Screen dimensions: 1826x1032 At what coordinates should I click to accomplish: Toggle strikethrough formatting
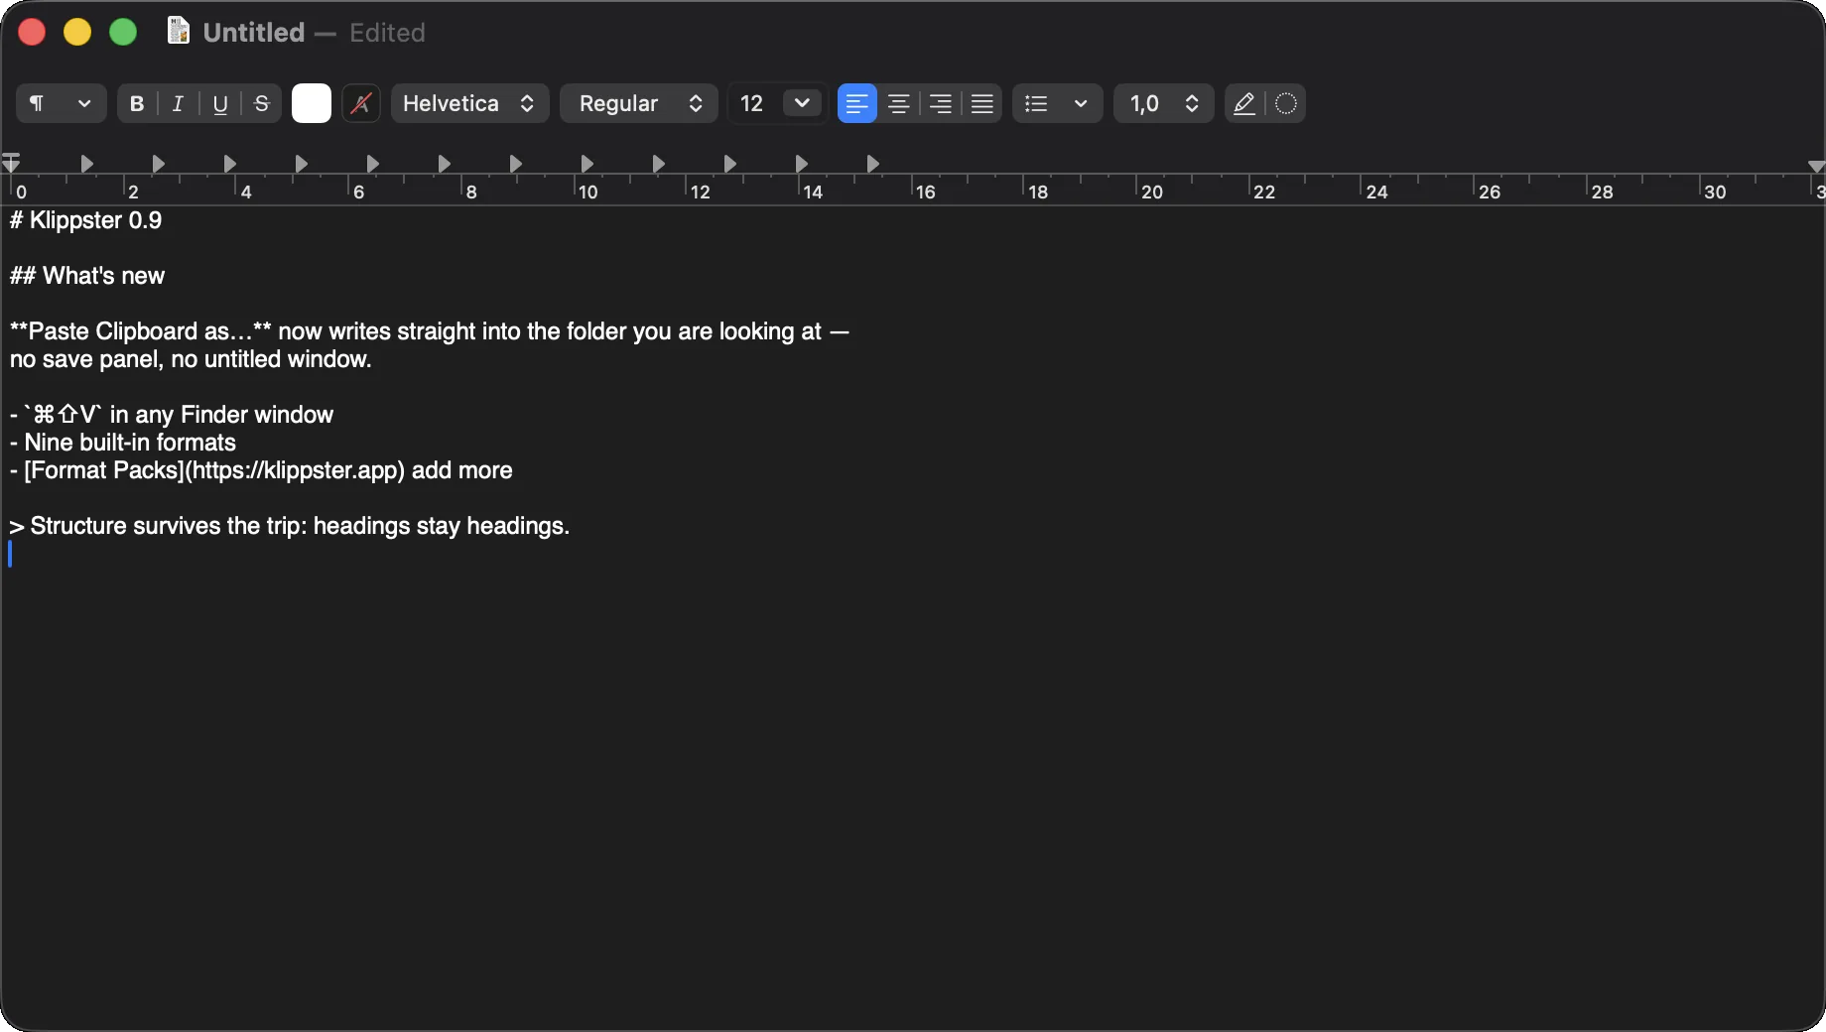[x=262, y=103]
